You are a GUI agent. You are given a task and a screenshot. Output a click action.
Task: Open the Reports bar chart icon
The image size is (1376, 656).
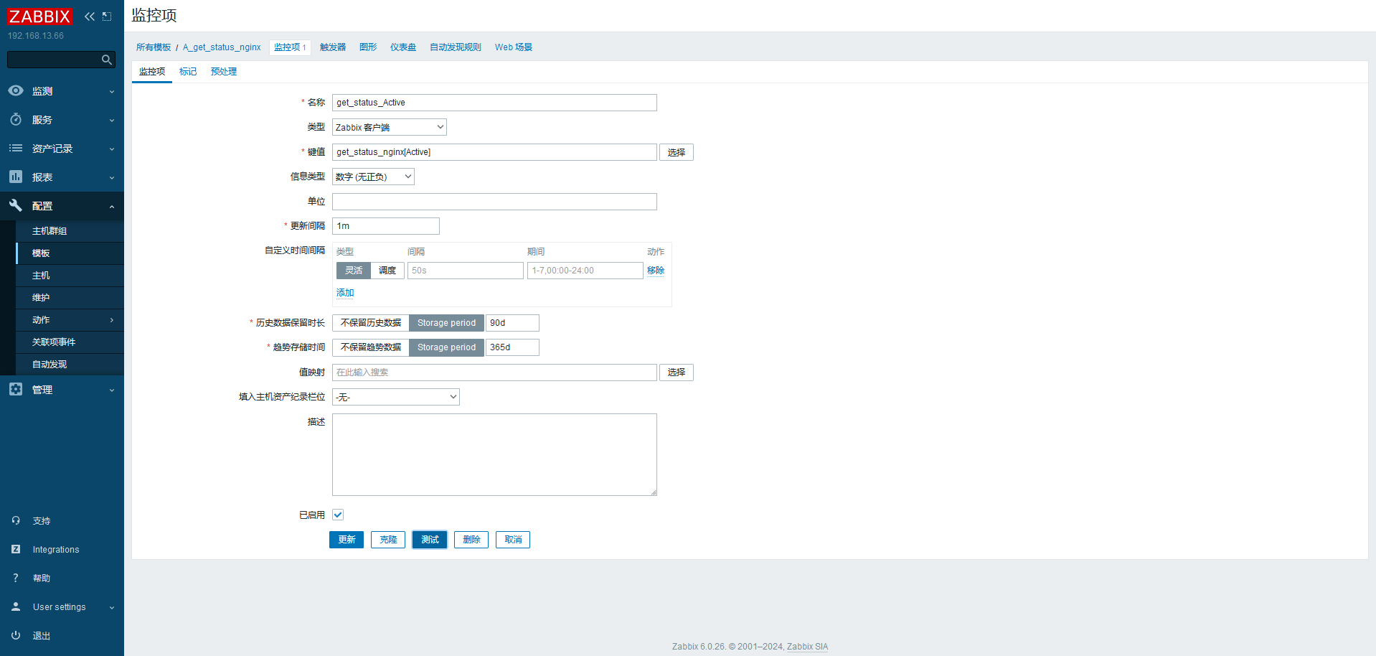(x=16, y=177)
